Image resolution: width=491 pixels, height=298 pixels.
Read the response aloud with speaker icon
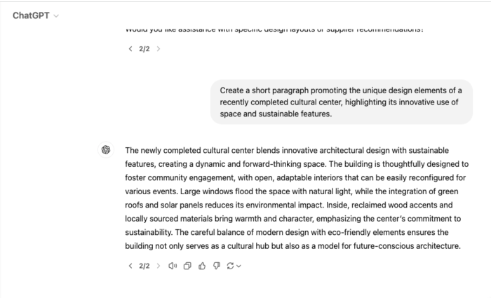coord(173,266)
